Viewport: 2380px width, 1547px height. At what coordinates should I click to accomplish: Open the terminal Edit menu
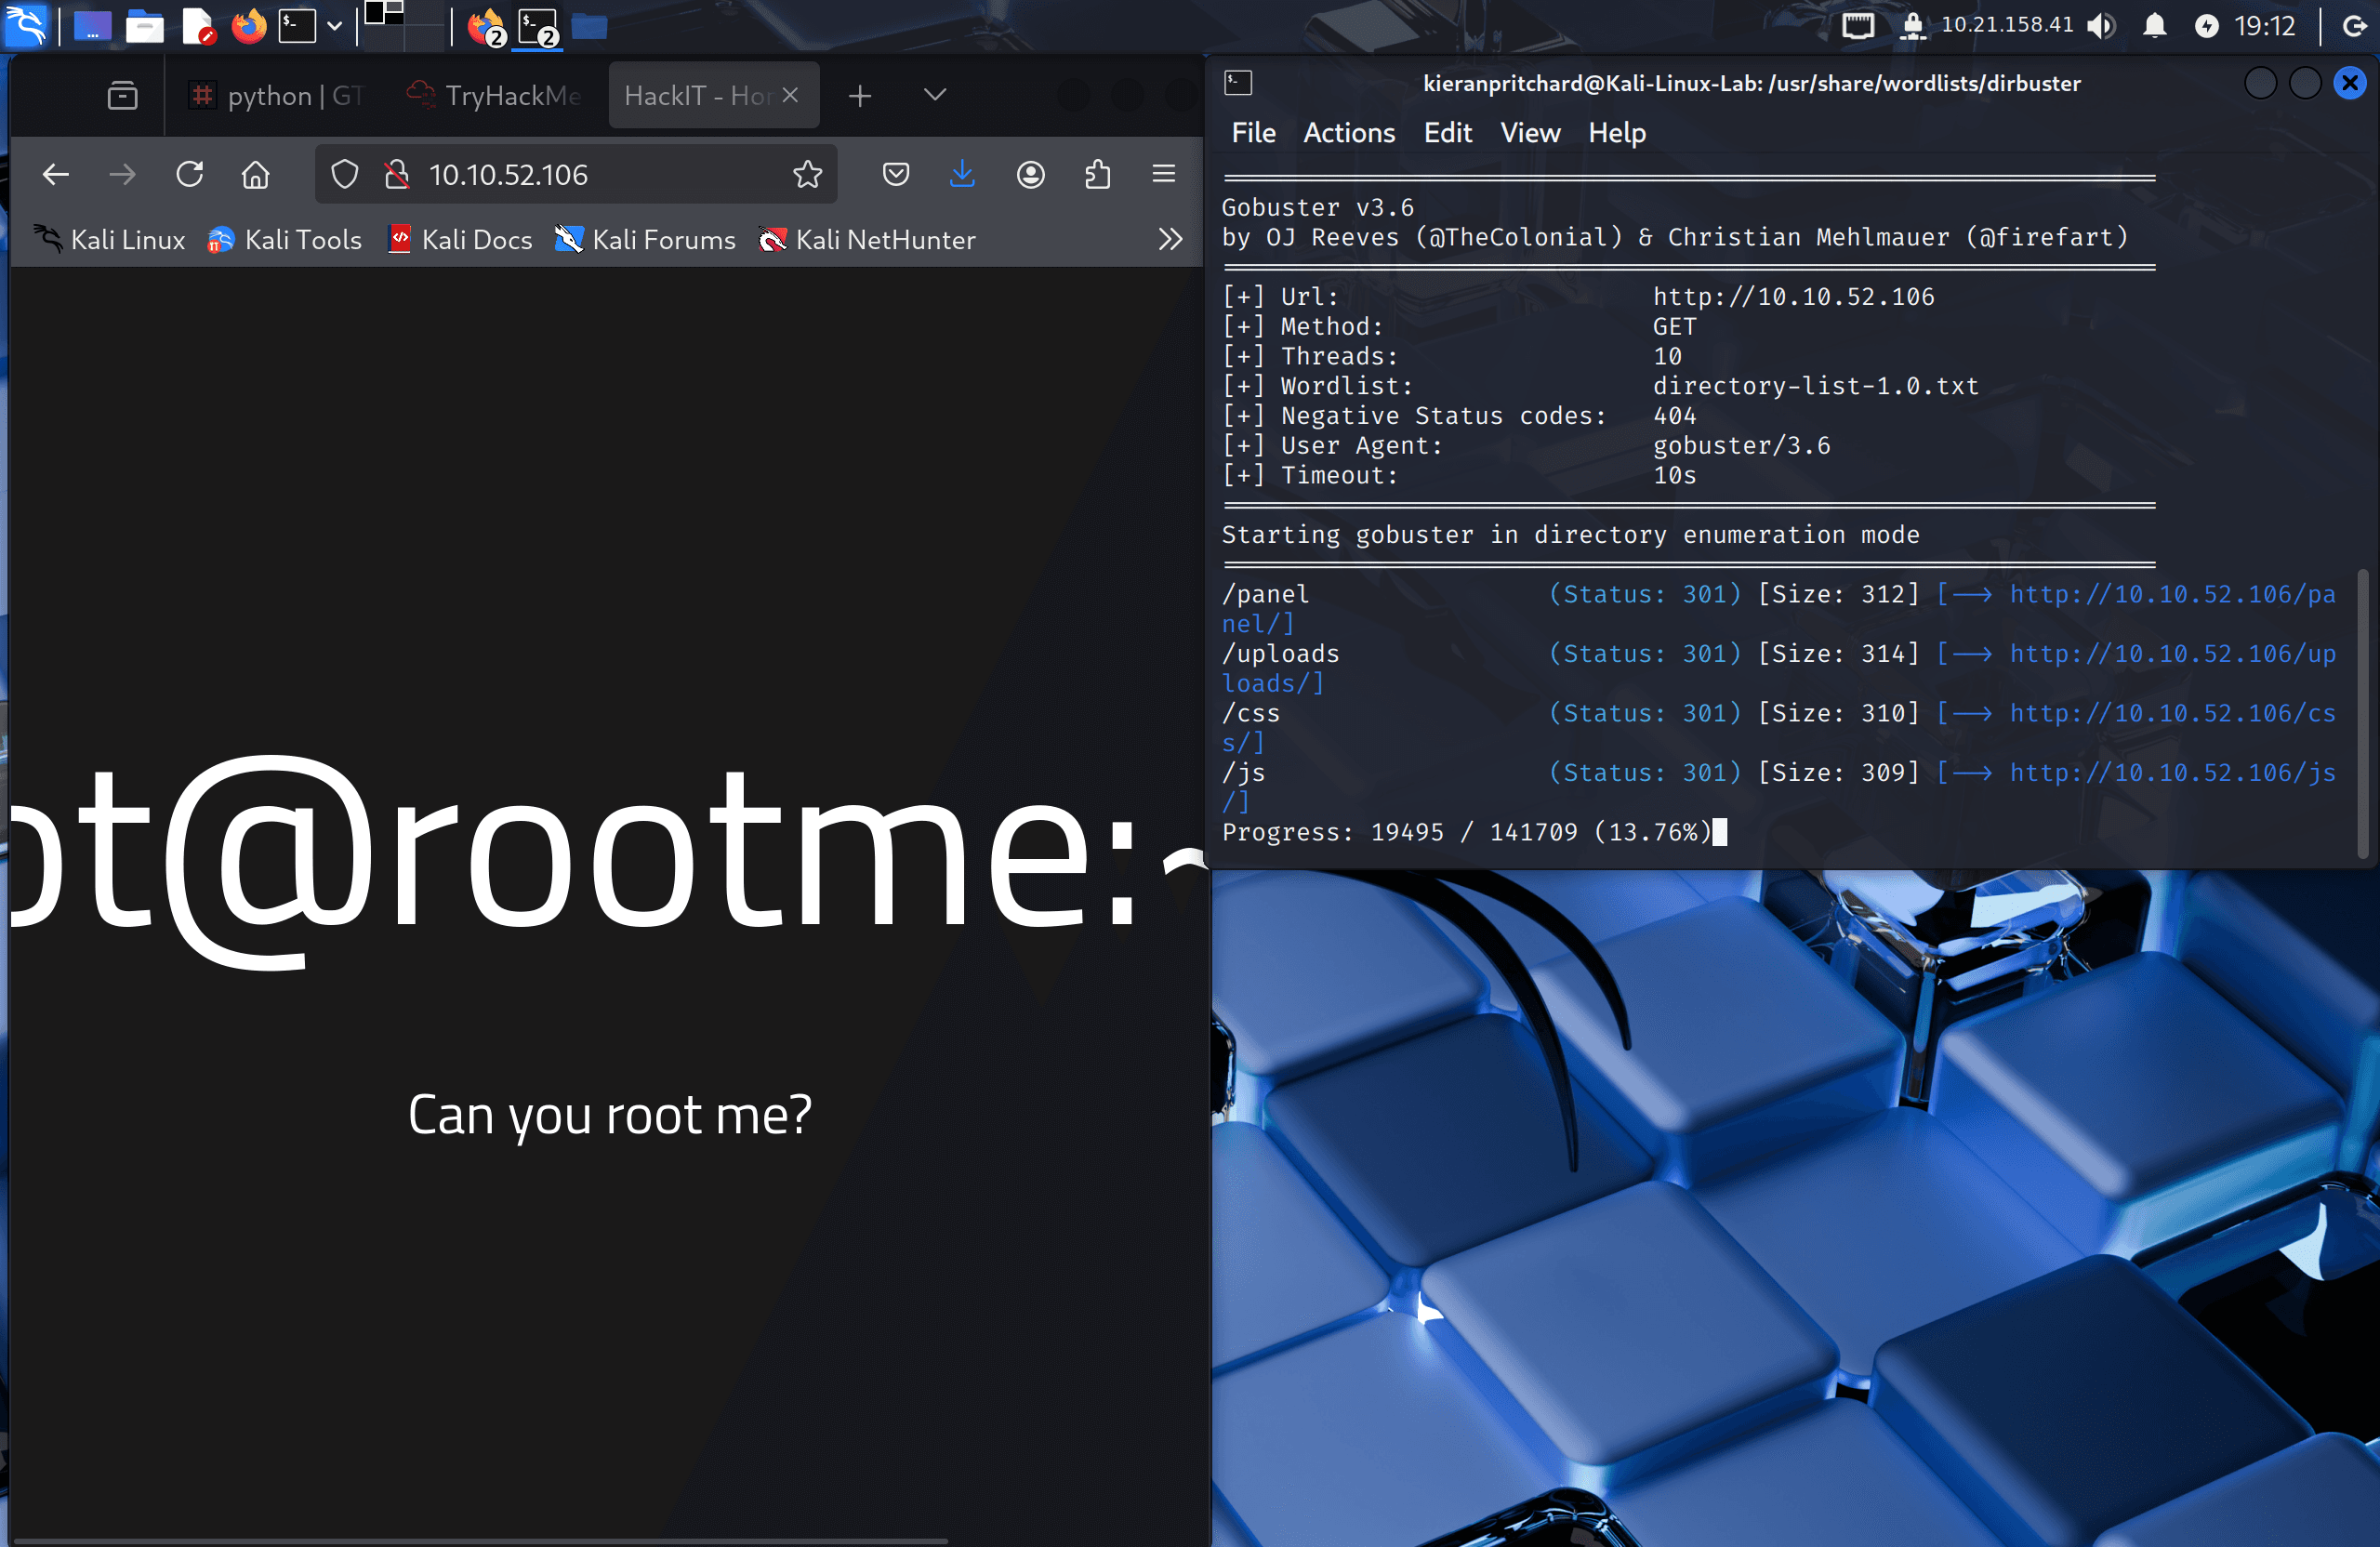1448,133
